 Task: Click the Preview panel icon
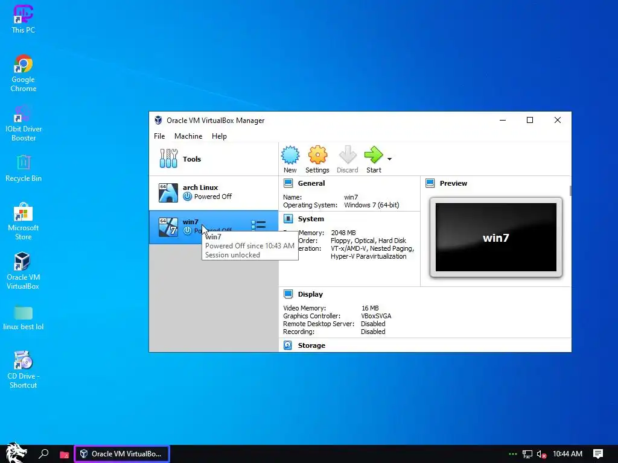pos(430,183)
